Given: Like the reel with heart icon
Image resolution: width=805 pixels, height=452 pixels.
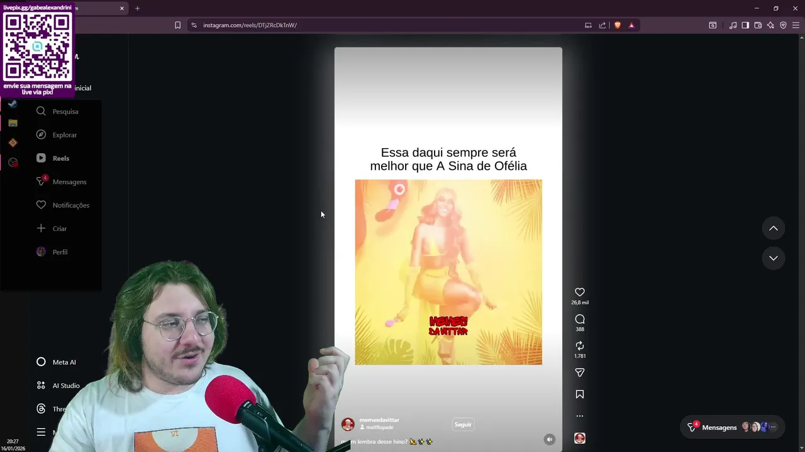Looking at the screenshot, I should 580,292.
